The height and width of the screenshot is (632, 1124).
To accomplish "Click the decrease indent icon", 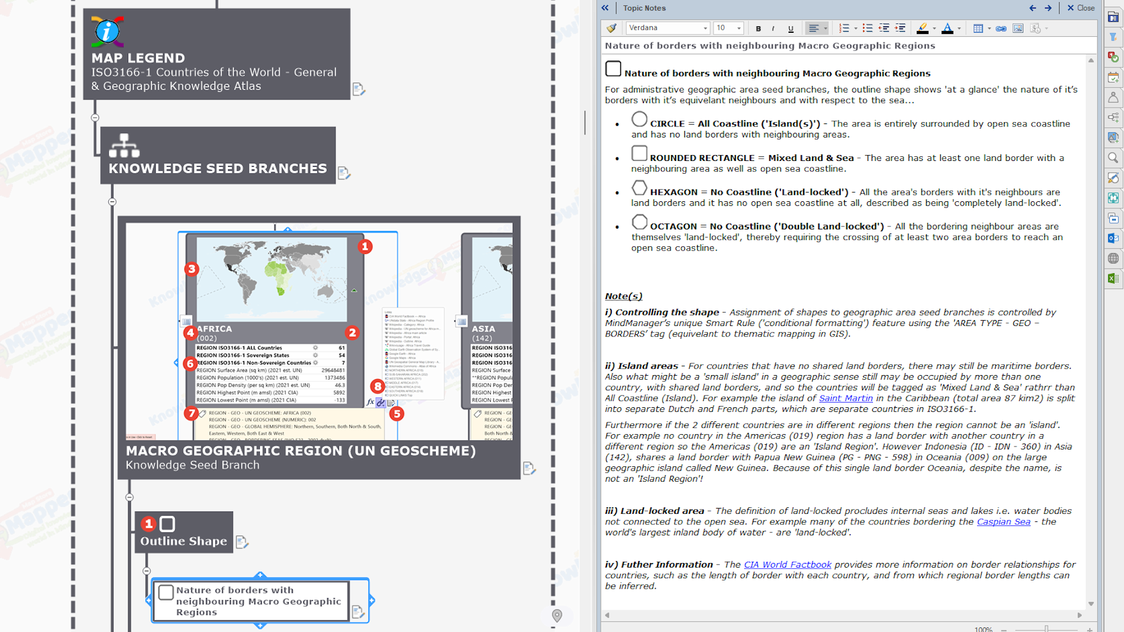I will pos(884,28).
